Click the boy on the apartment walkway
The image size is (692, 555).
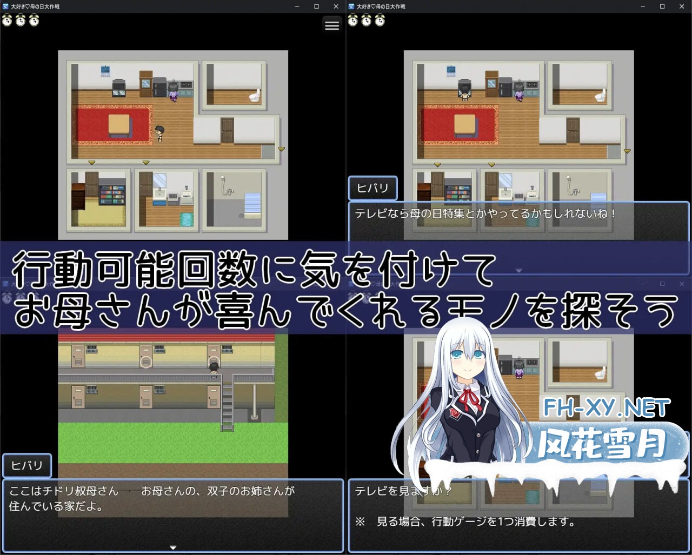pos(214,370)
